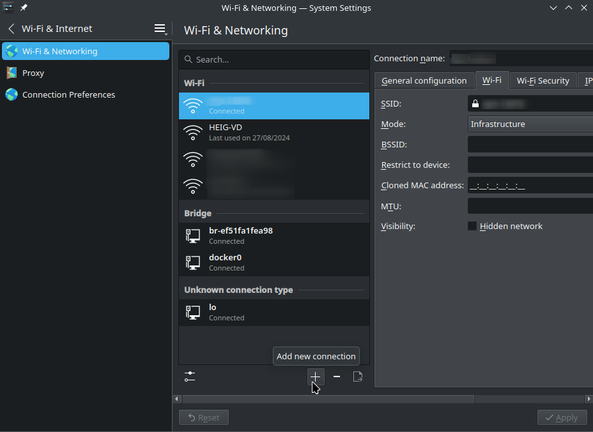This screenshot has height=432, width=593.
Task: Open the connection list configuration sliders icon
Action: click(190, 376)
